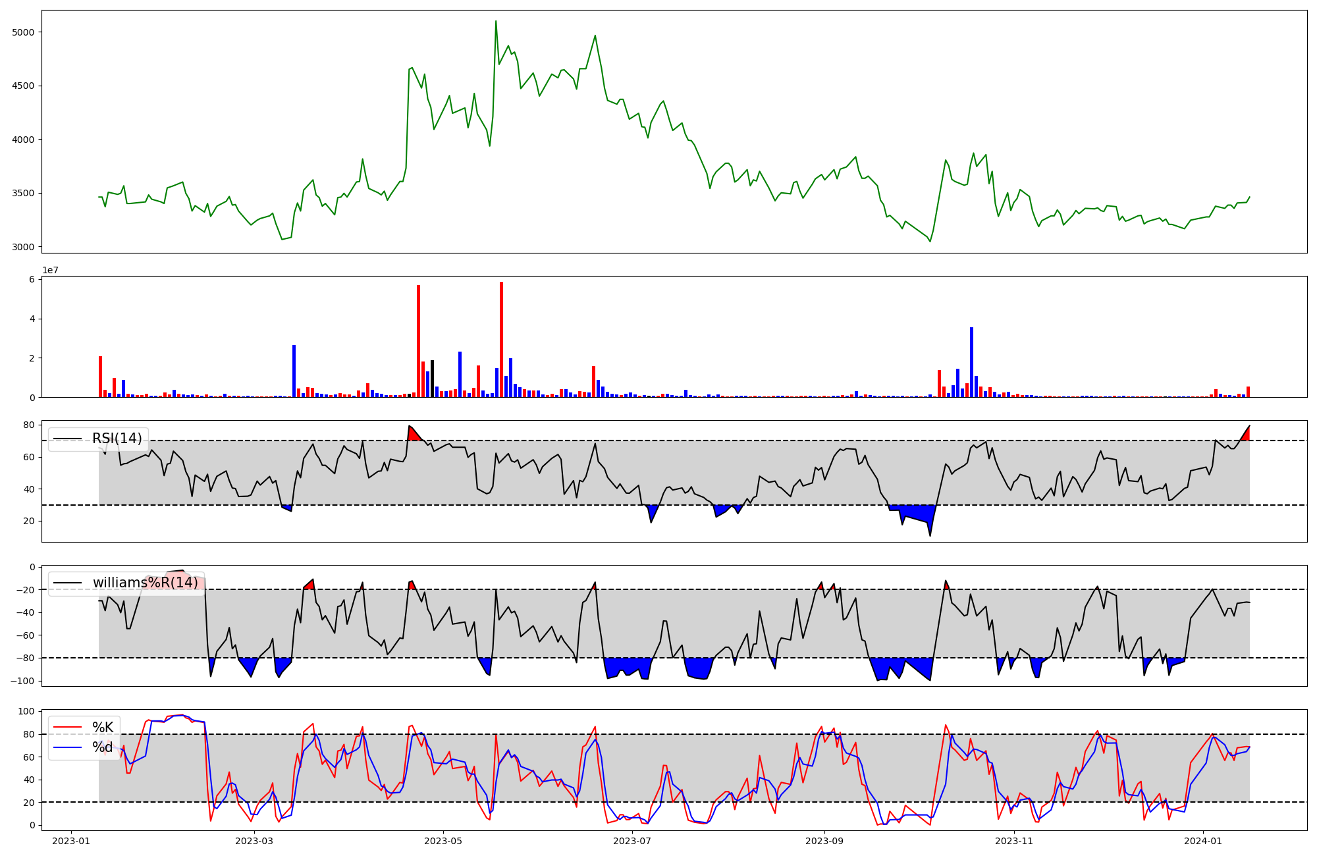
Task: Click the 100 tick on stochastic axis
Action: click(27, 712)
